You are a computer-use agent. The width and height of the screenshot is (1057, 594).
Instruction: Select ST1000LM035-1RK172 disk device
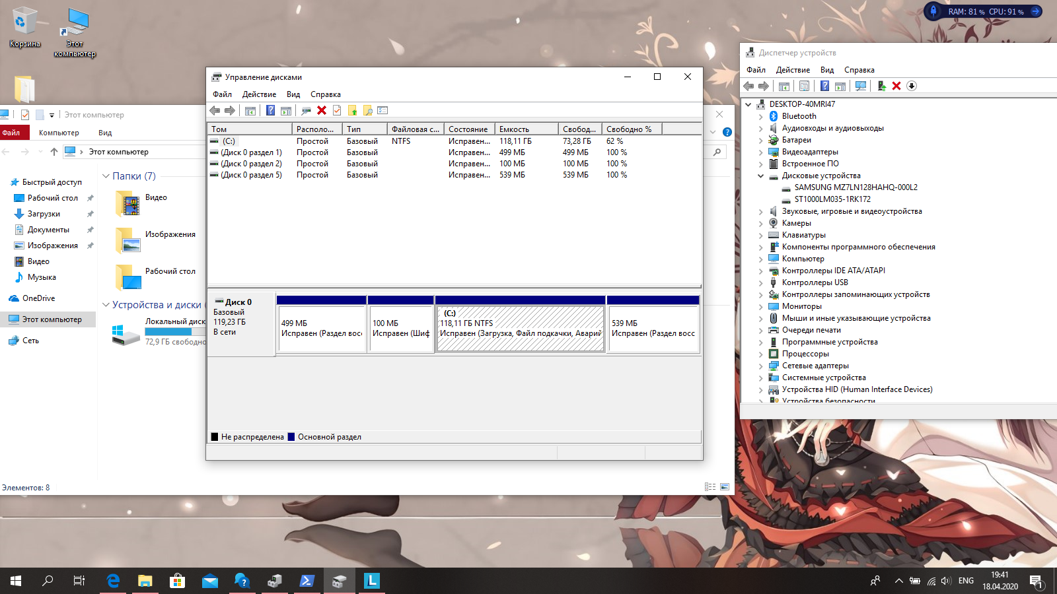point(832,199)
